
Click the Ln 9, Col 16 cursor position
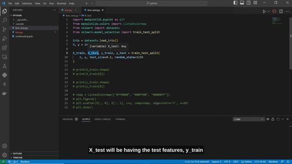(x=197, y=162)
